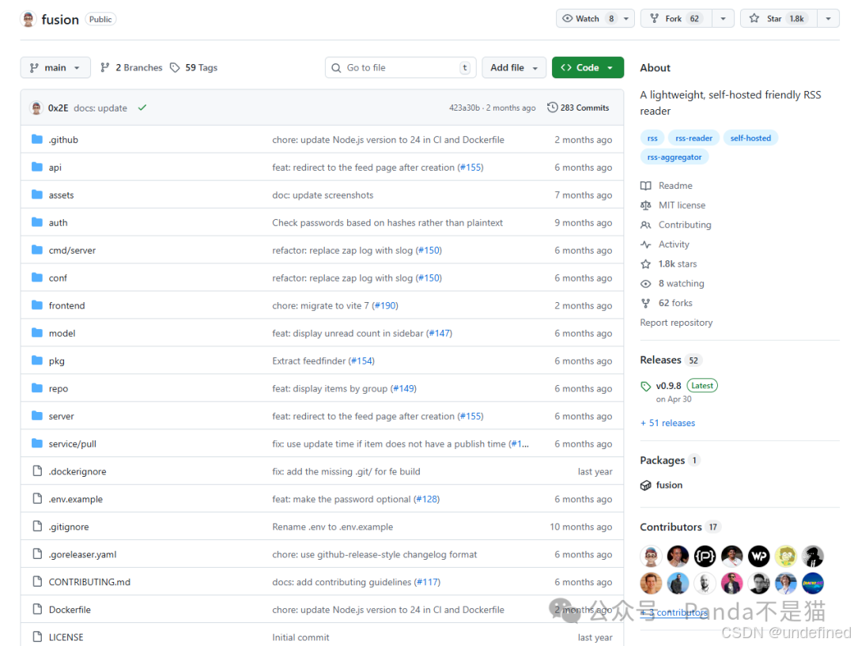Click the green commit status checkmark
This screenshot has height=646, width=854.
[142, 108]
